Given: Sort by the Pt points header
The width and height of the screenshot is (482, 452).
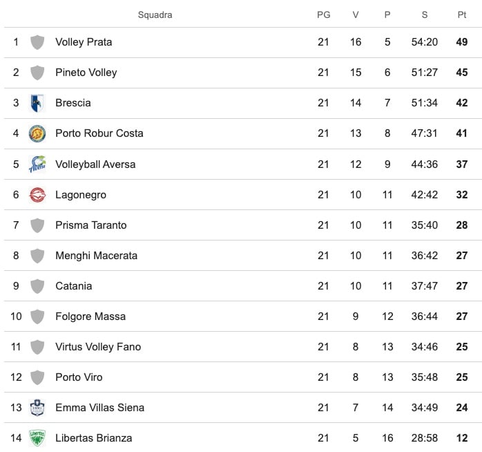Looking at the screenshot, I should (462, 15).
